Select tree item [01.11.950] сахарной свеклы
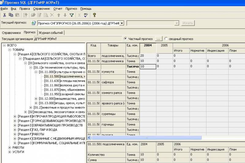The width and height of the screenshot is (245, 163). click(65, 94)
